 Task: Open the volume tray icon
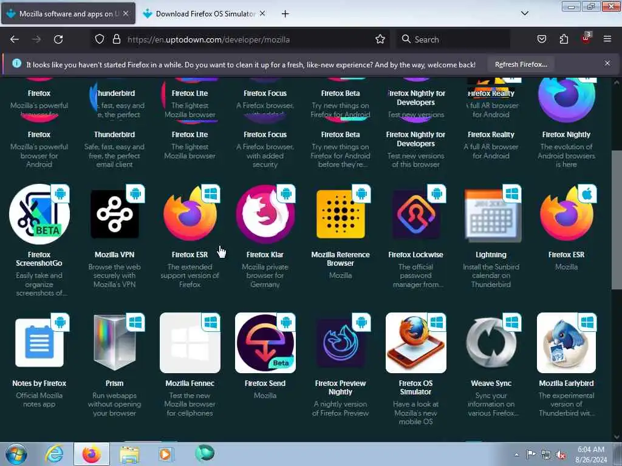561,454
